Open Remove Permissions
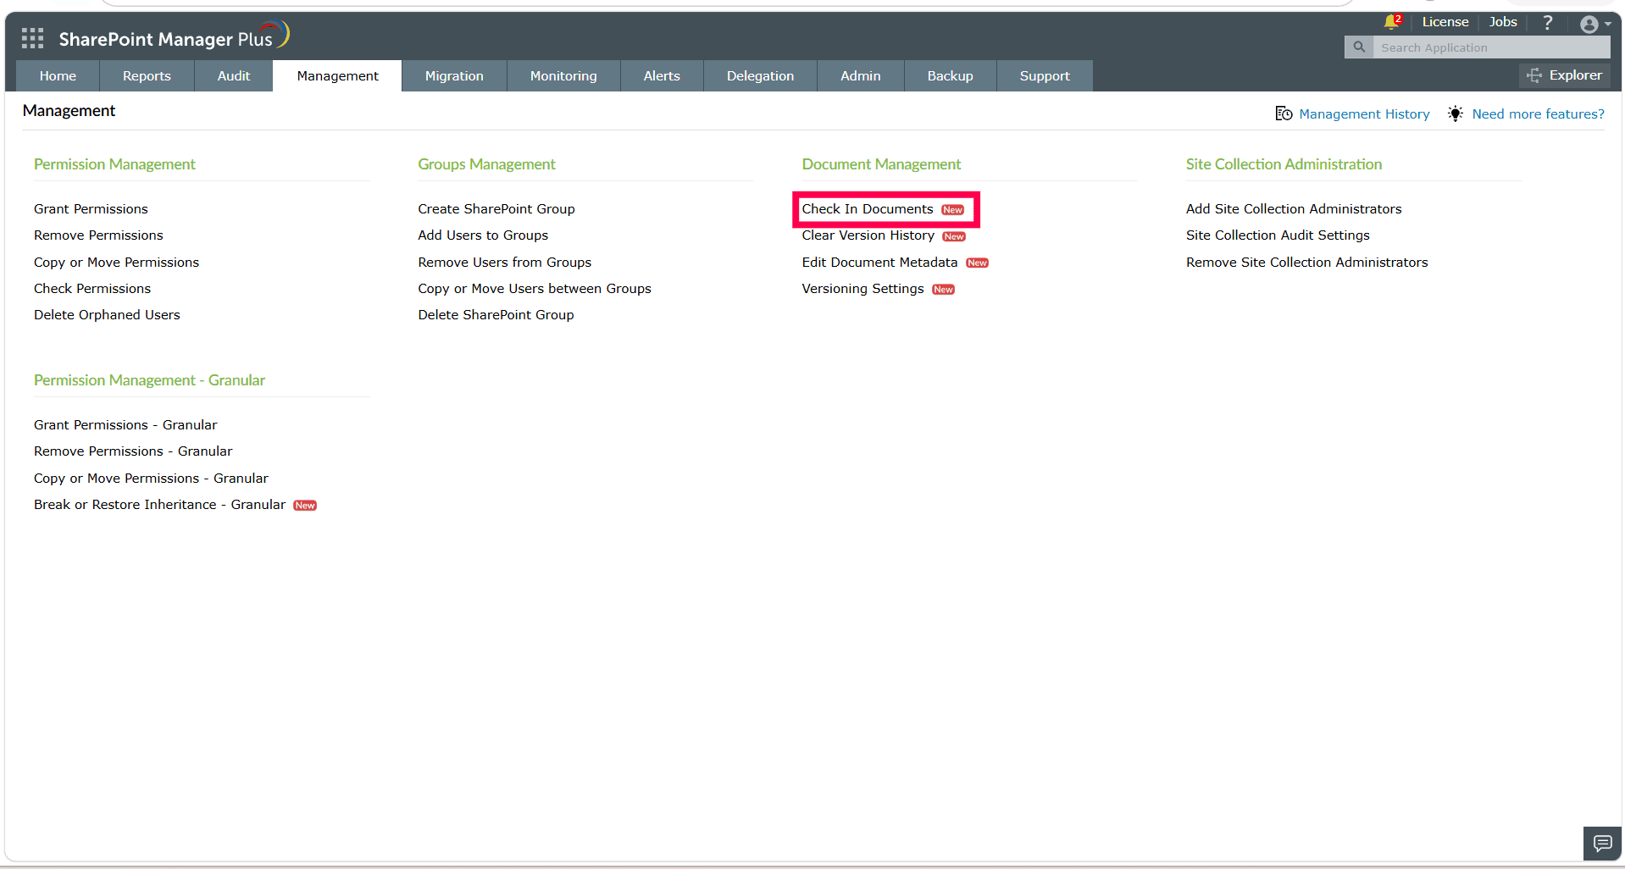This screenshot has width=1625, height=869. pyautogui.click(x=98, y=235)
